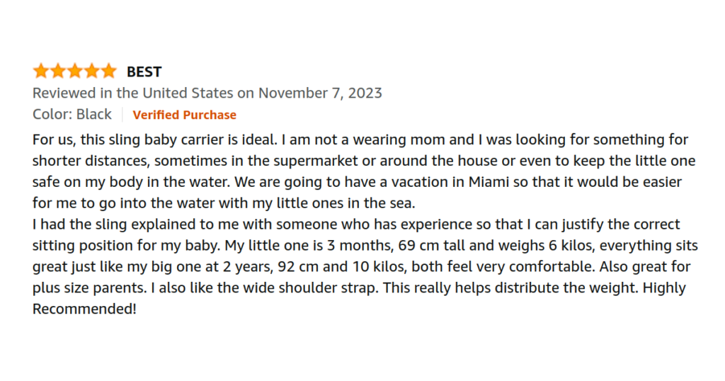Image resolution: width=725 pixels, height=381 pixels.
Task: Click the word supermarket in review
Action: click(315, 161)
